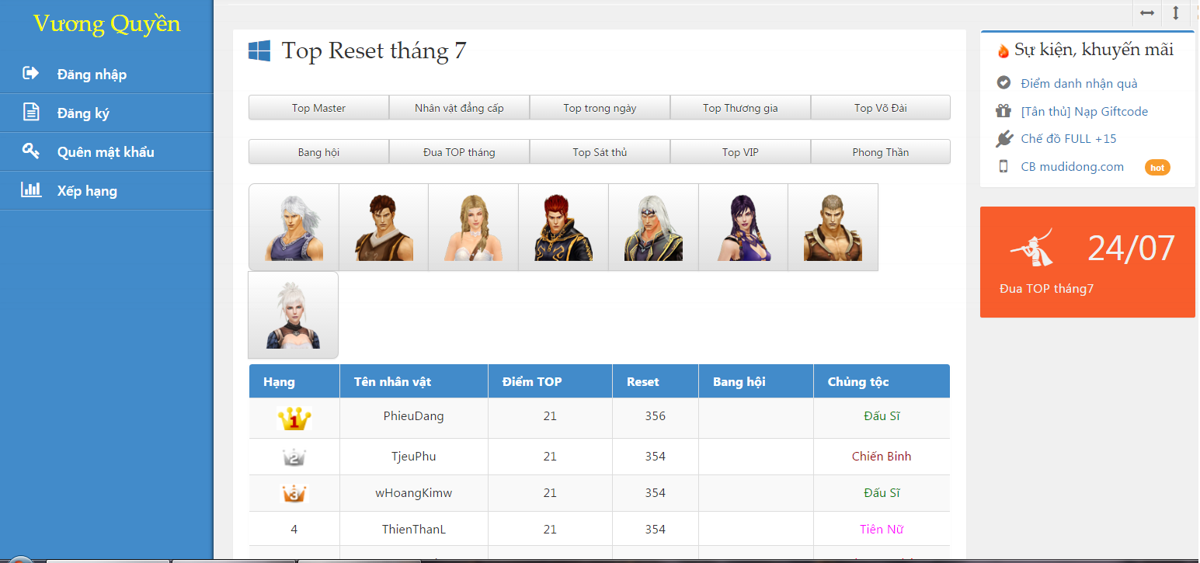Click the bar chart icon beside Xếp hạng
The width and height of the screenshot is (1200, 563).
(31, 189)
